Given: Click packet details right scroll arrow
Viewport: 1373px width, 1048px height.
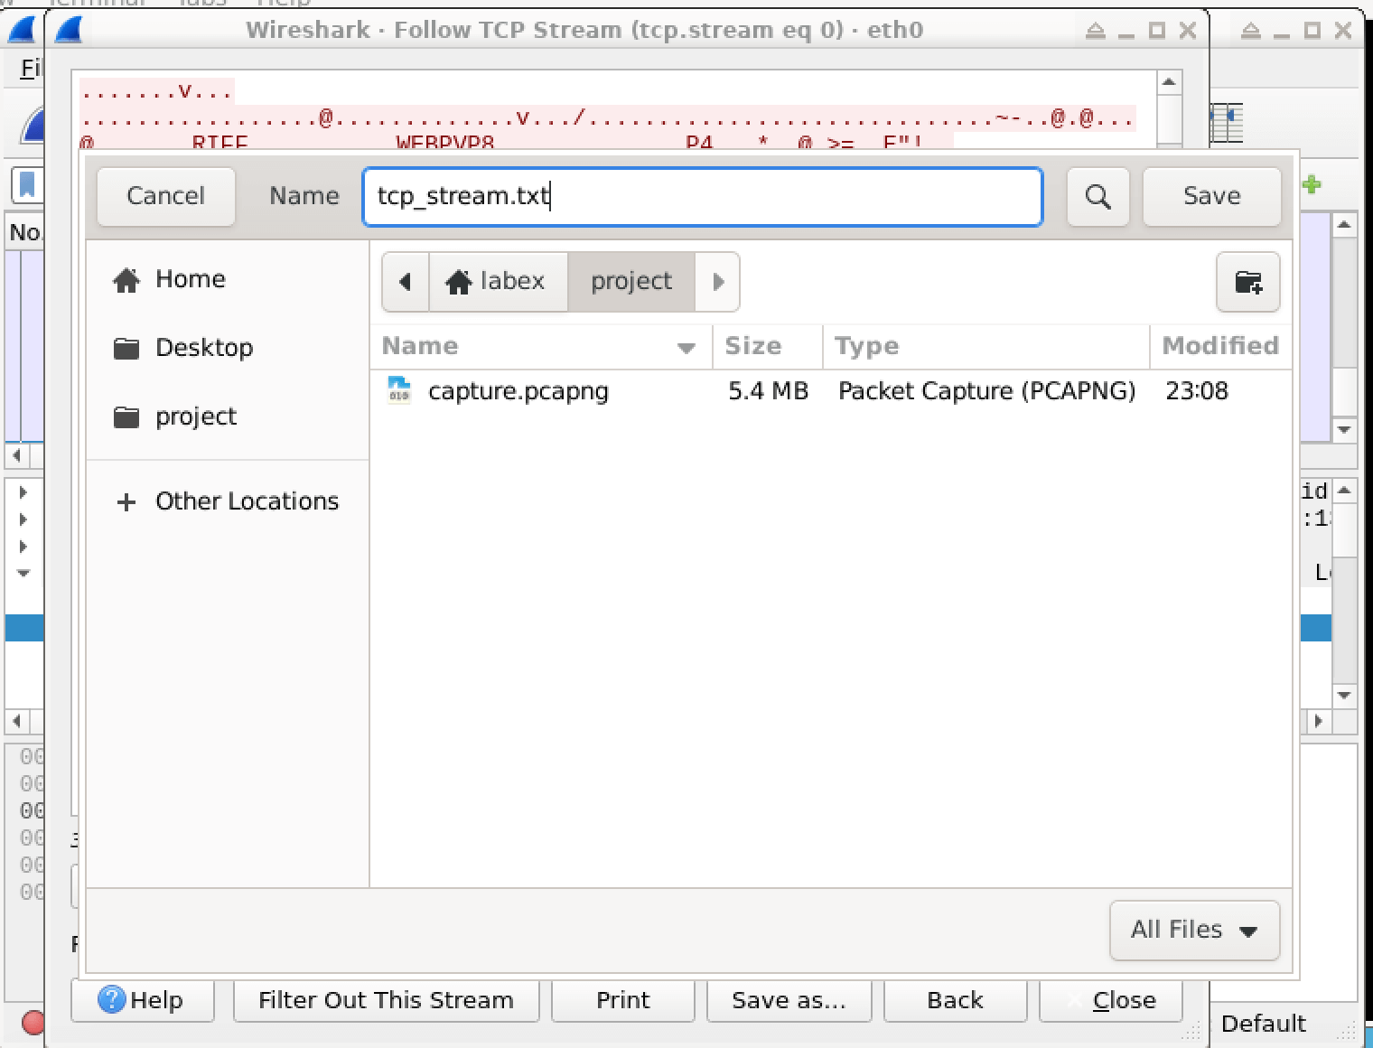Looking at the screenshot, I should [1319, 721].
